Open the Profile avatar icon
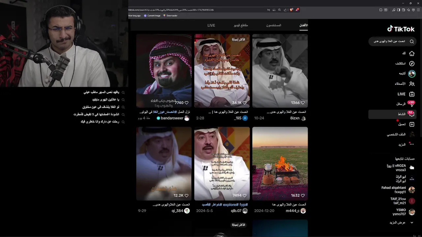The height and width of the screenshot is (237, 422). 412,134
